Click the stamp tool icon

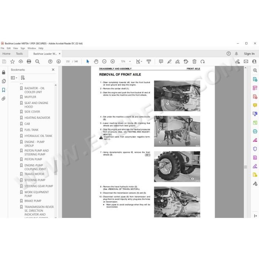[x=186, y=62]
